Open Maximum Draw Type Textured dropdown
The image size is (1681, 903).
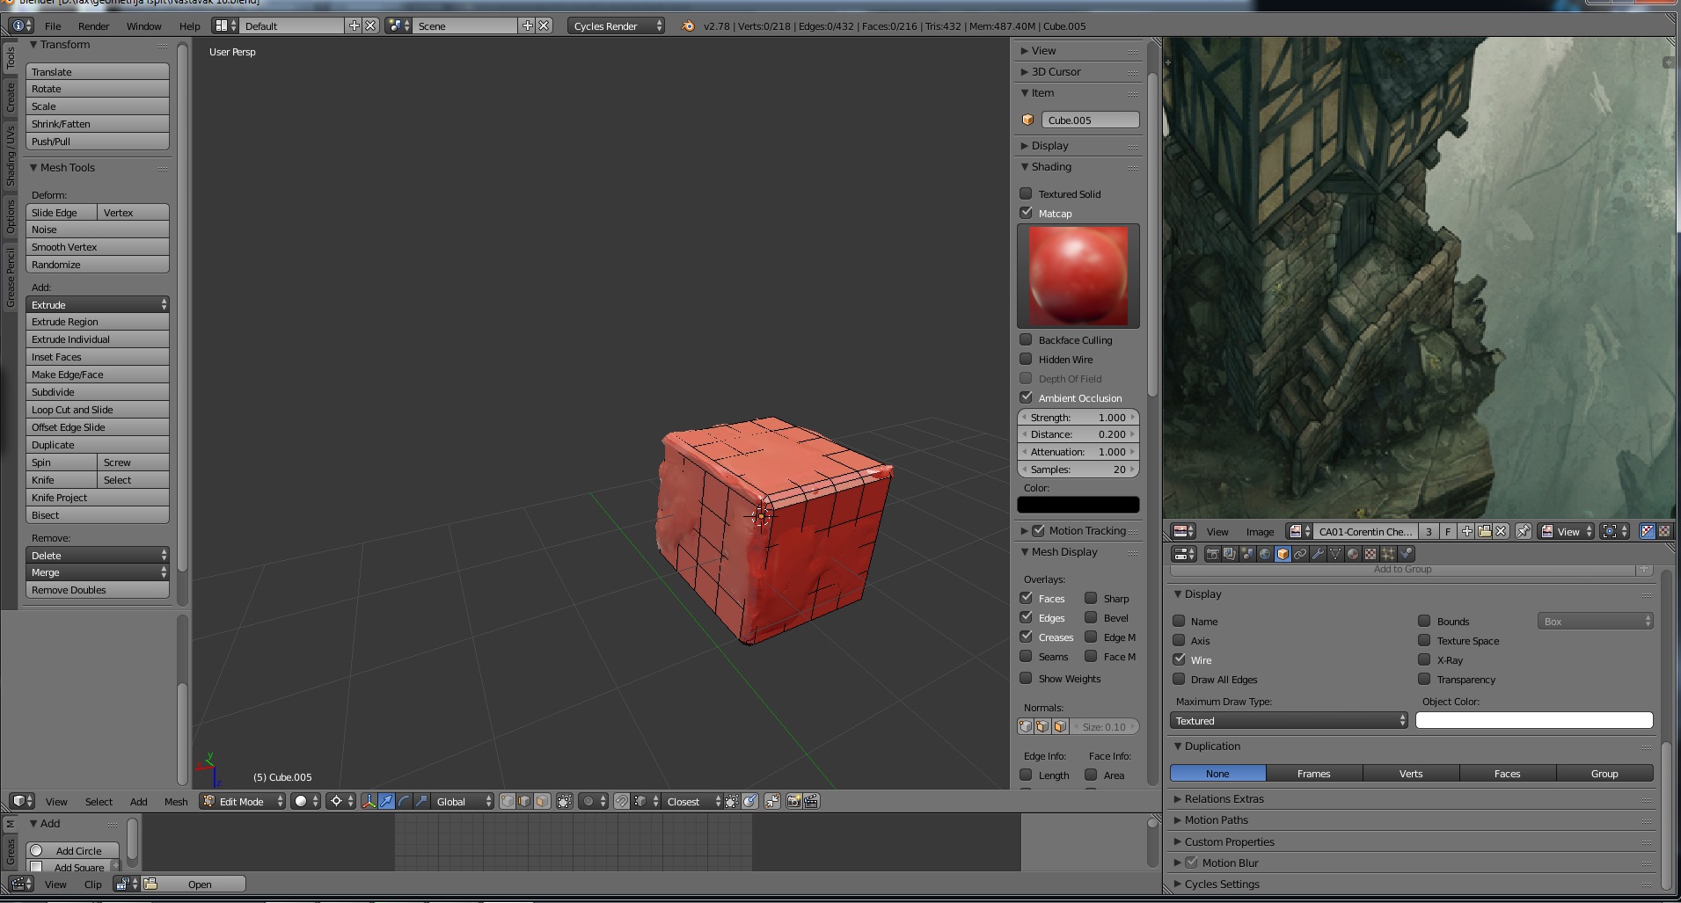pyautogui.click(x=1289, y=720)
